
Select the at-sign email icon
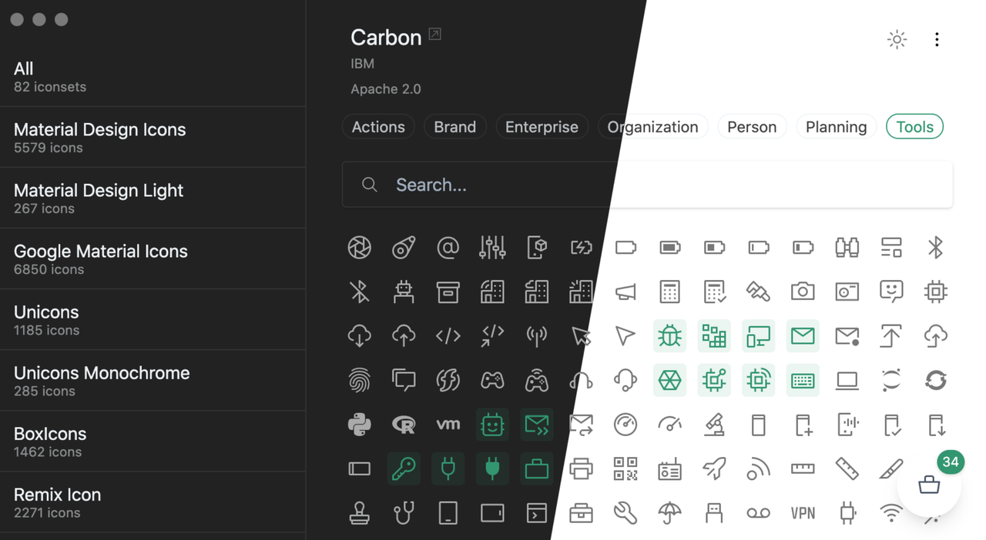coord(448,248)
